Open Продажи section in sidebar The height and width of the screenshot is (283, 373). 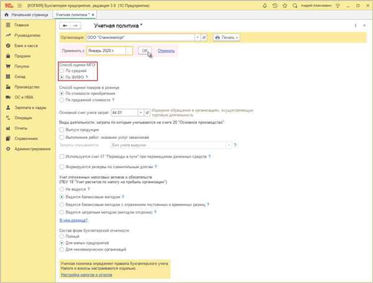point(22,56)
